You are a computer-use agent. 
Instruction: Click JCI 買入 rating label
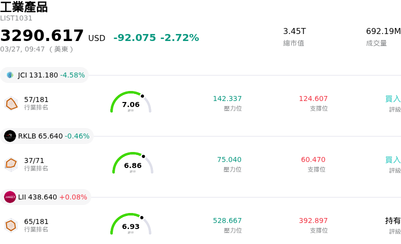[392, 99]
